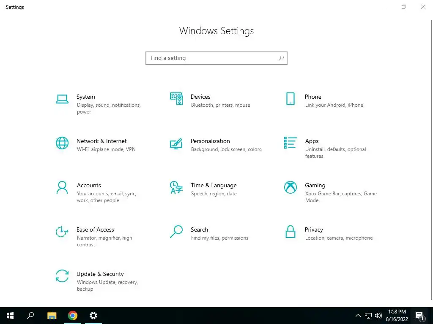Click "Link your Android, iPhone" description

pos(334,105)
